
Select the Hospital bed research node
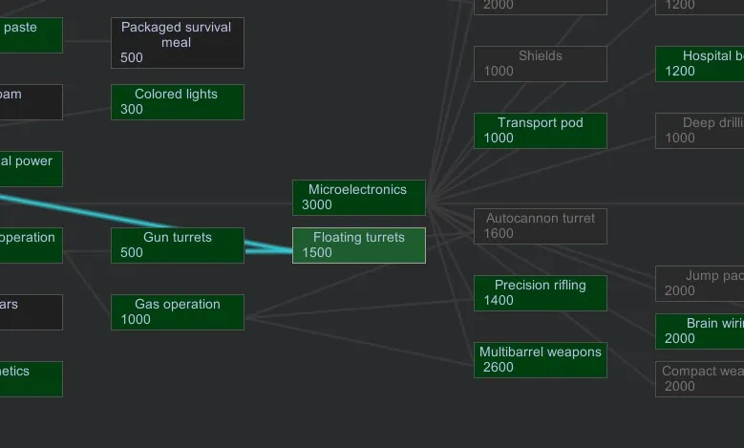click(x=699, y=64)
